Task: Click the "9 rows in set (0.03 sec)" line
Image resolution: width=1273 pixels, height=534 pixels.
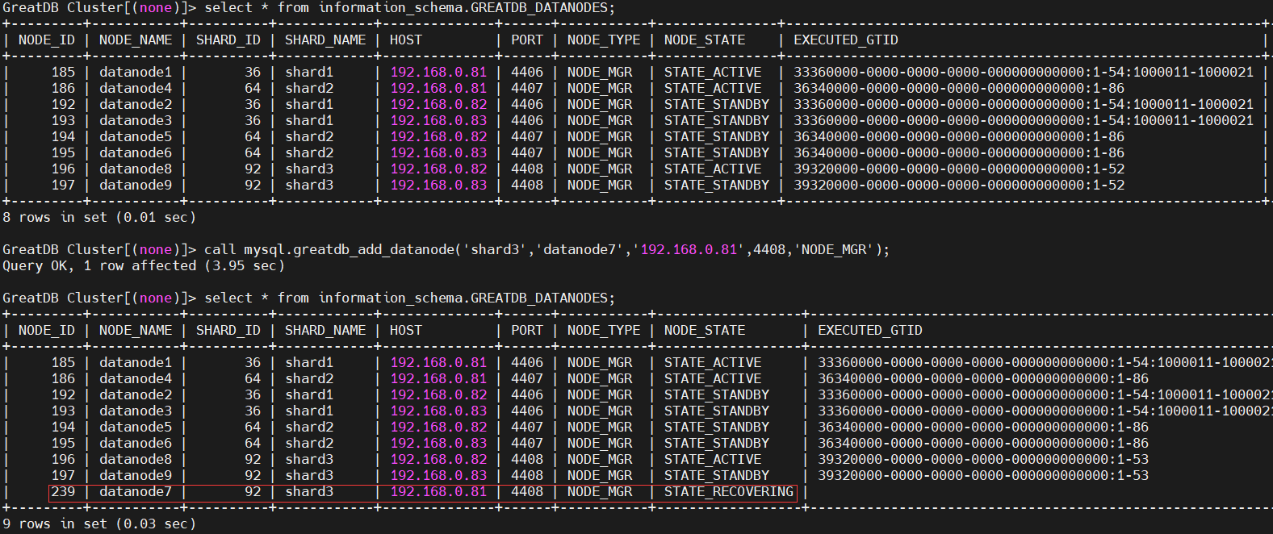Action: (x=99, y=524)
